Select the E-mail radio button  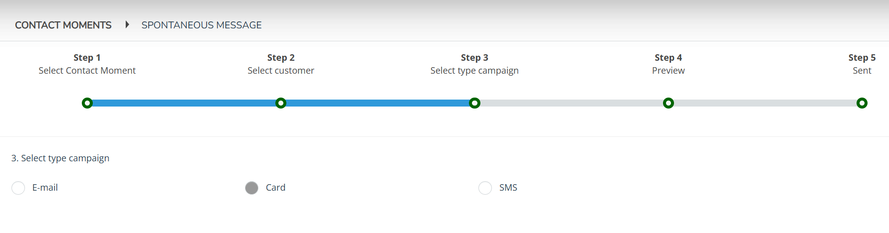point(18,188)
